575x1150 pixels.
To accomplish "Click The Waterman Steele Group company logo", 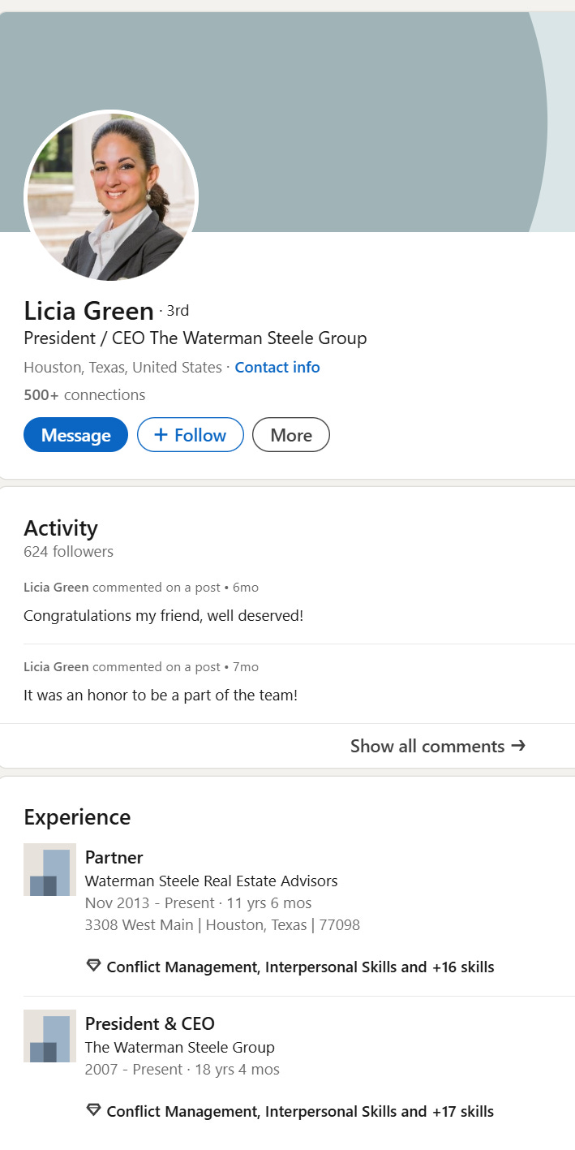I will coord(49,1036).
